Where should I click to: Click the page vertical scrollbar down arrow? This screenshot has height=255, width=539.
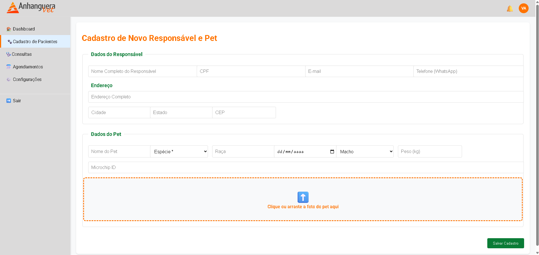(537, 253)
